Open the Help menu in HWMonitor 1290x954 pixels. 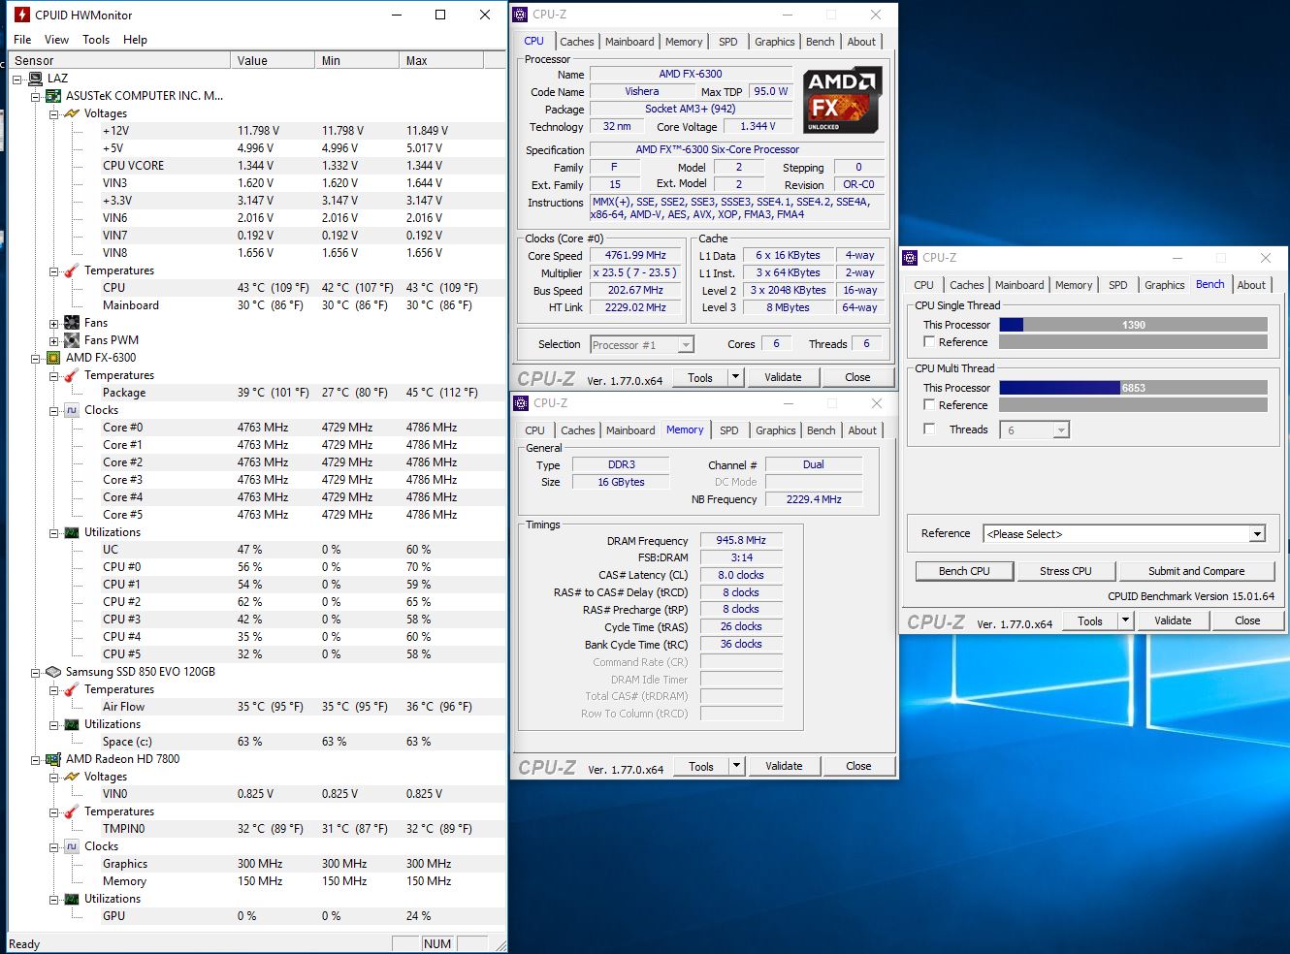tap(135, 40)
